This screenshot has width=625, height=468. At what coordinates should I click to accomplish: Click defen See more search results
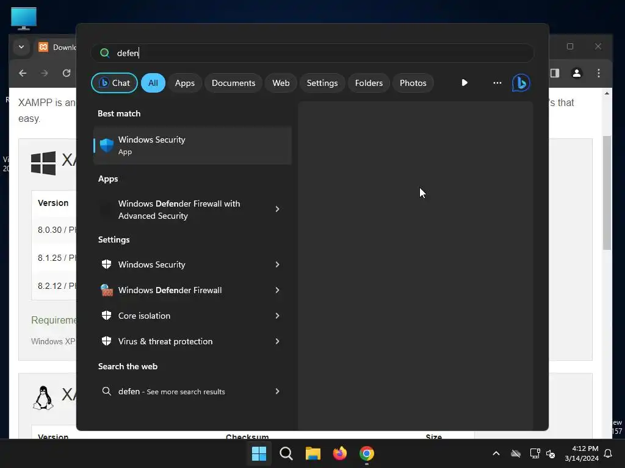[192, 391]
